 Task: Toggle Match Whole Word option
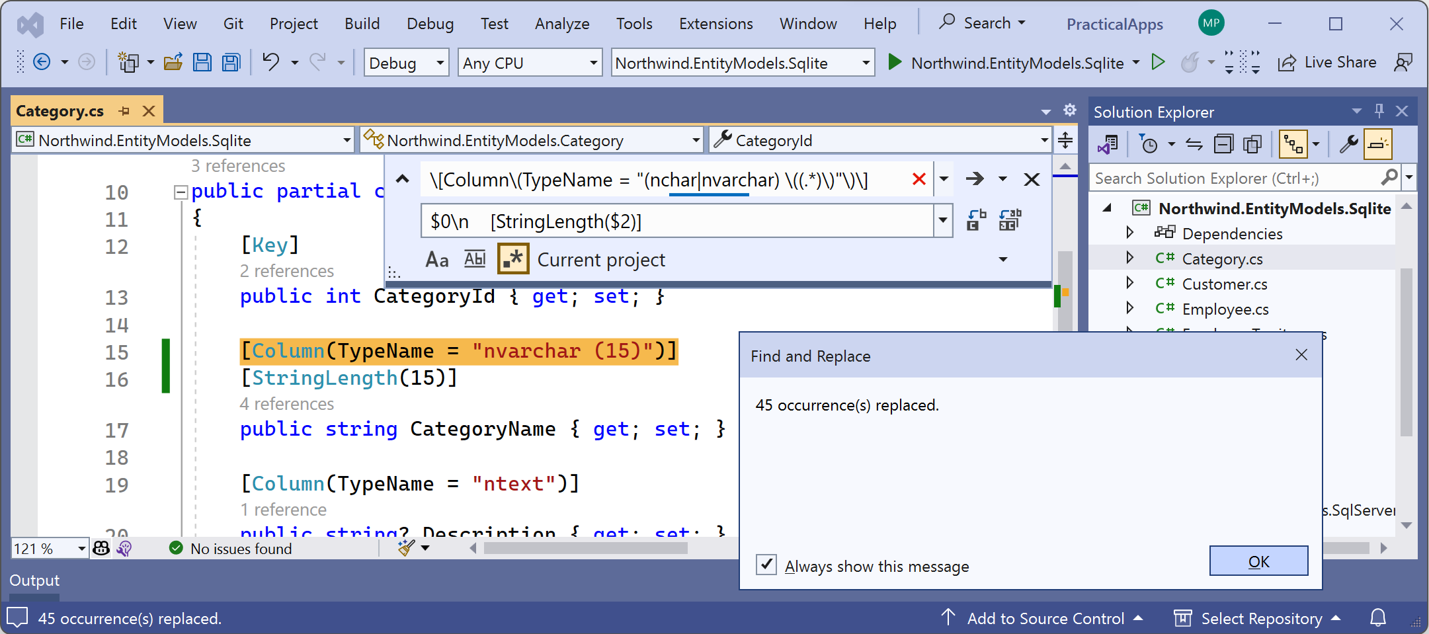475,259
